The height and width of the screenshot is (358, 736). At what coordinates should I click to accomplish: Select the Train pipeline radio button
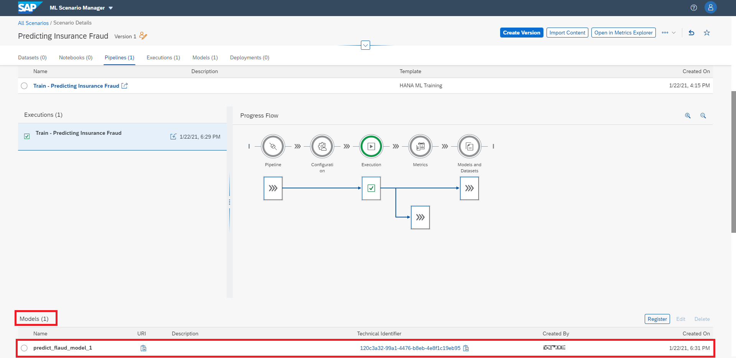(24, 86)
